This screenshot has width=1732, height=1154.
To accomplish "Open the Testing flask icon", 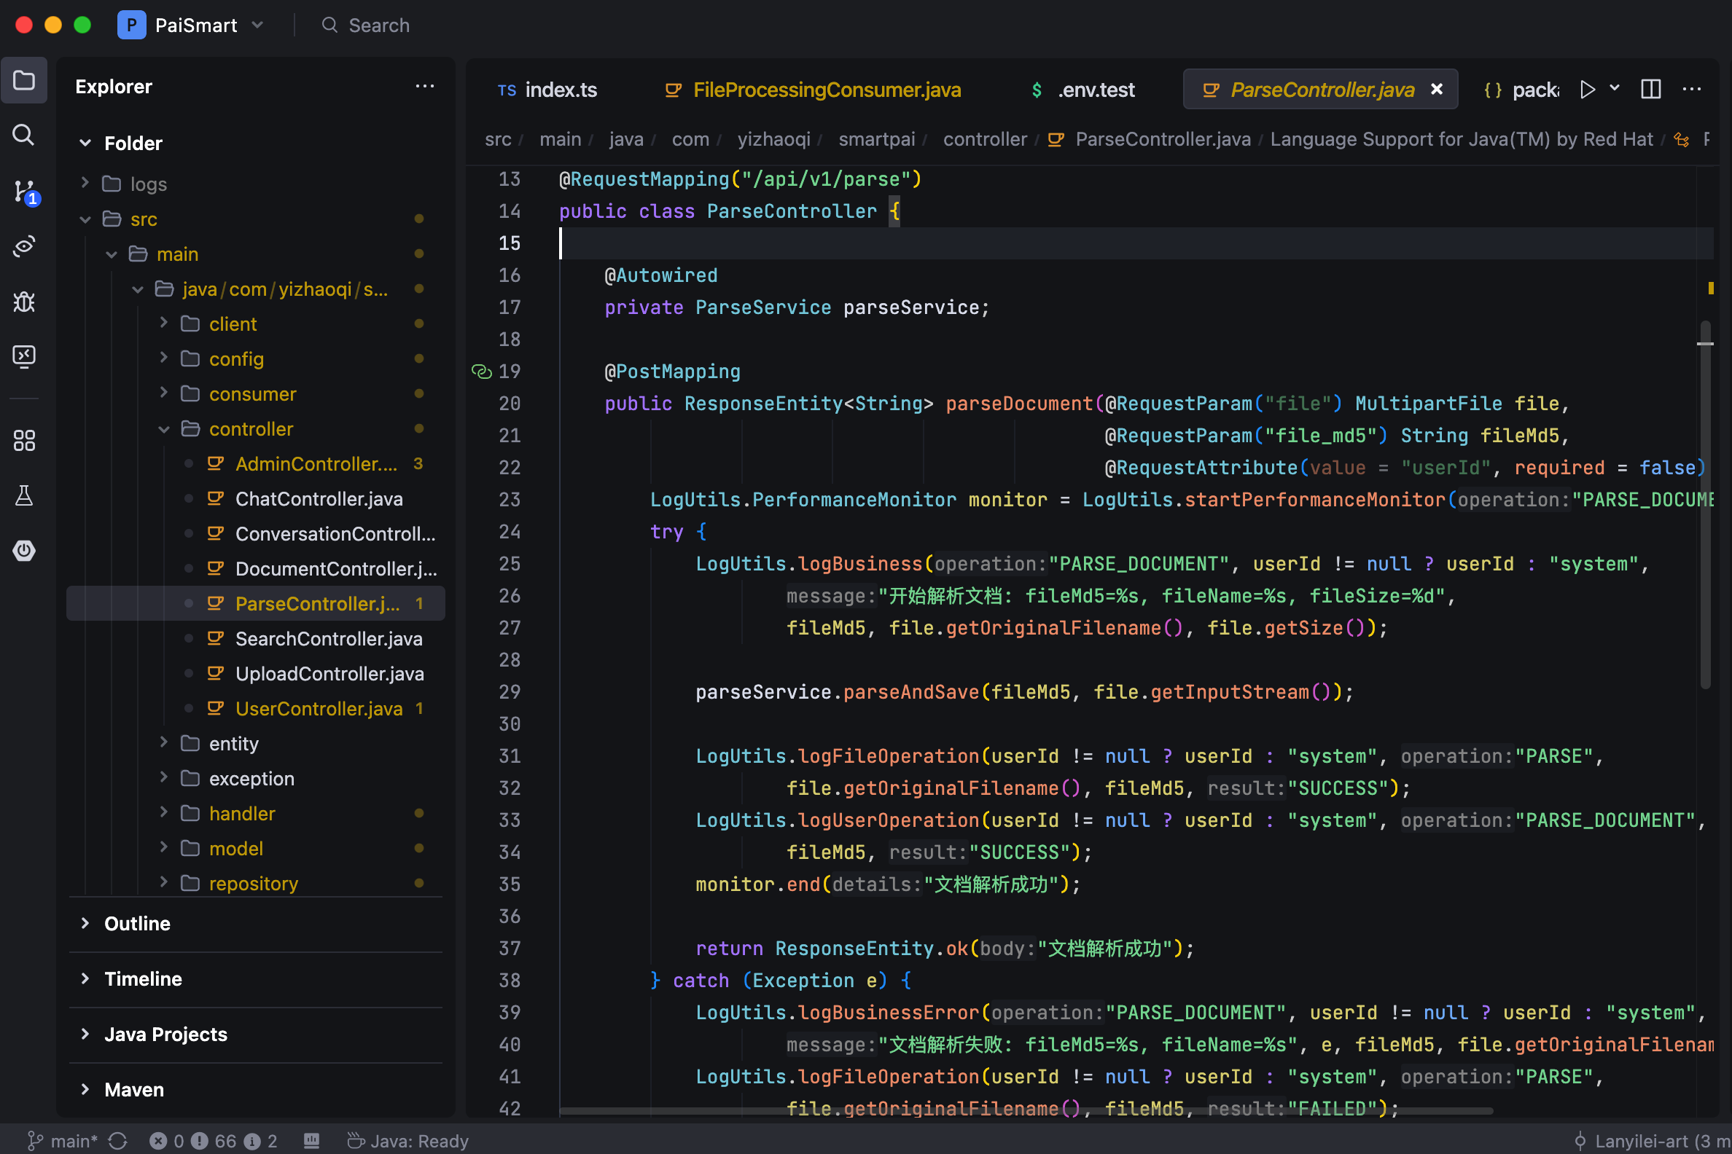I will [23, 495].
